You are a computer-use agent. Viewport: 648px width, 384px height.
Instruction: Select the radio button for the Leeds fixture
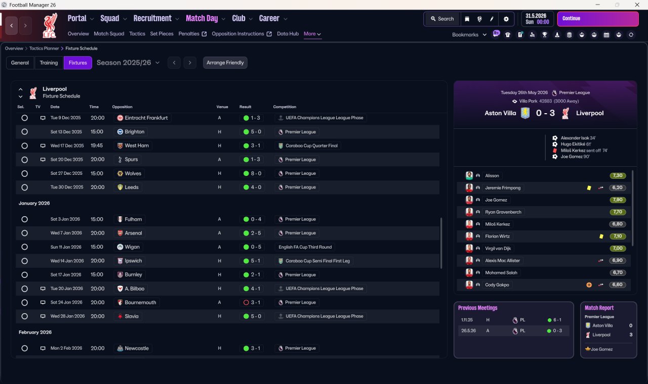[x=24, y=187]
